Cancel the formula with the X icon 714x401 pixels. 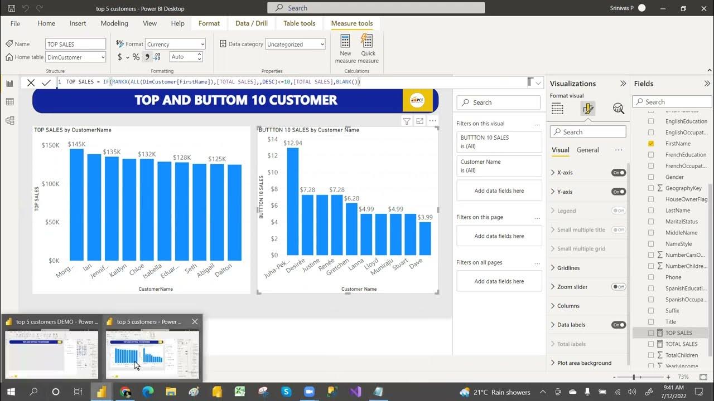tap(31, 82)
